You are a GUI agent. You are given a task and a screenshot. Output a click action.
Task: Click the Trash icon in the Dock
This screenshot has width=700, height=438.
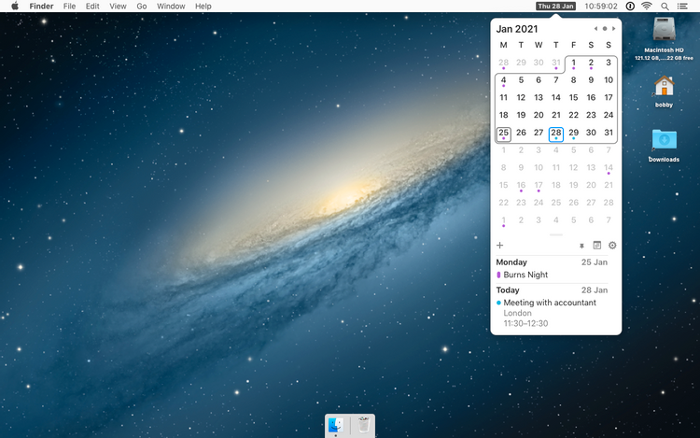[362, 425]
